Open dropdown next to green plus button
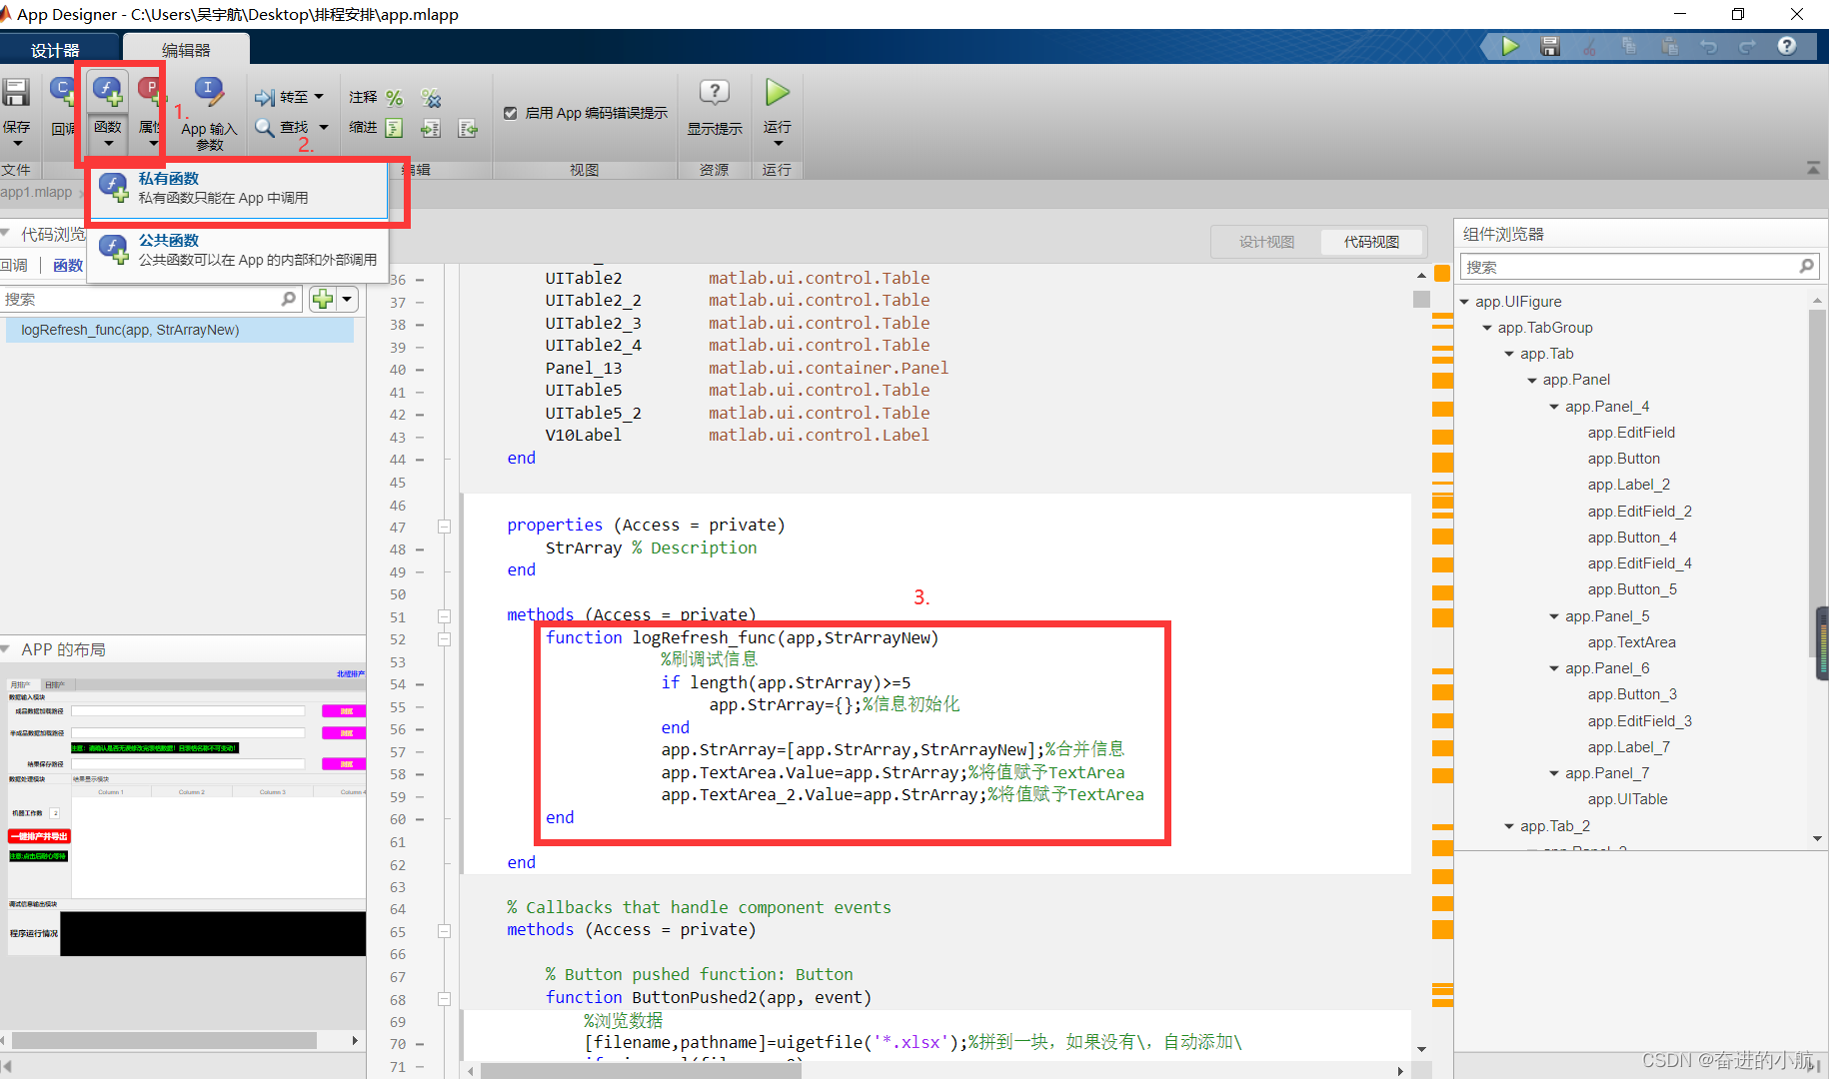This screenshot has height=1079, width=1829. 347,299
